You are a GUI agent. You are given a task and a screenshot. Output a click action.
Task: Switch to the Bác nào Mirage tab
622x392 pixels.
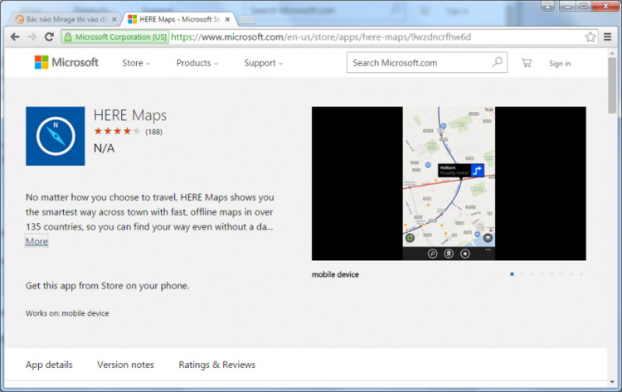[65, 19]
